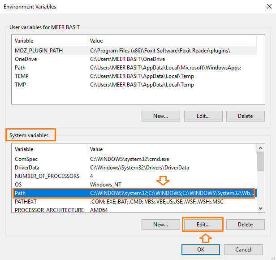The height and width of the screenshot is (260, 276).
Task: Edit the selected system Path variable
Action: (203, 224)
